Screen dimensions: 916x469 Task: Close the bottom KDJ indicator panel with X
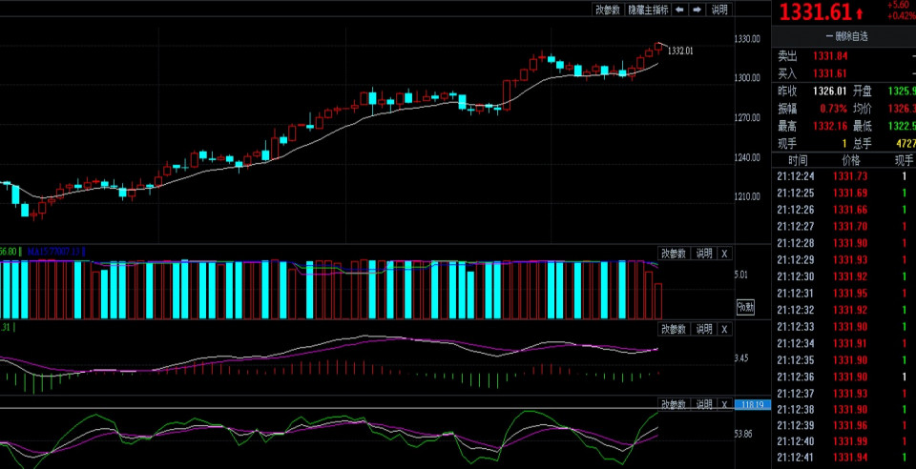[724, 404]
